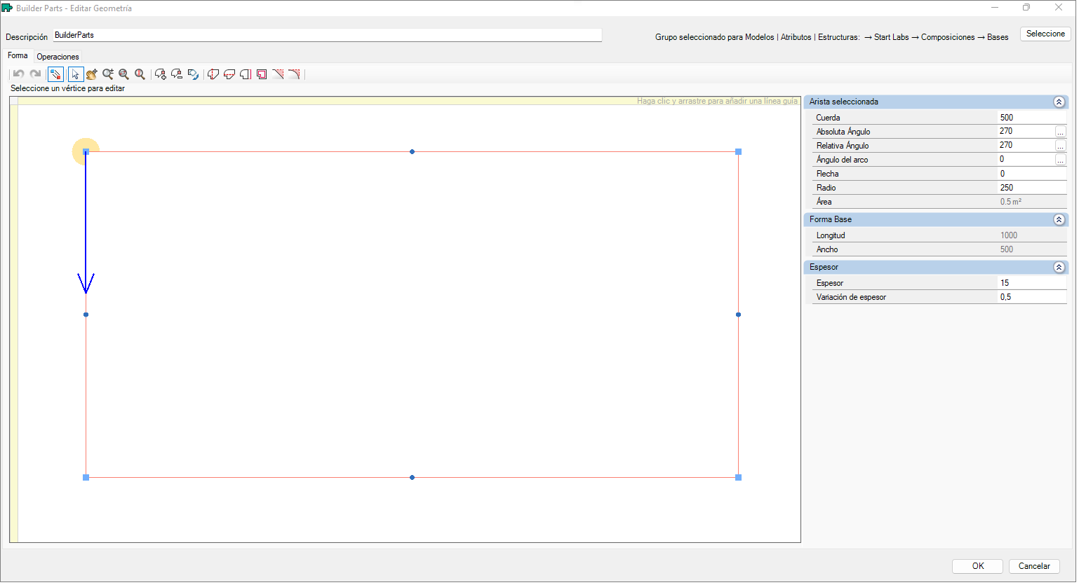Edit the Absoluta Ángulo value field
The height and width of the screenshot is (585, 1079).
point(1026,132)
